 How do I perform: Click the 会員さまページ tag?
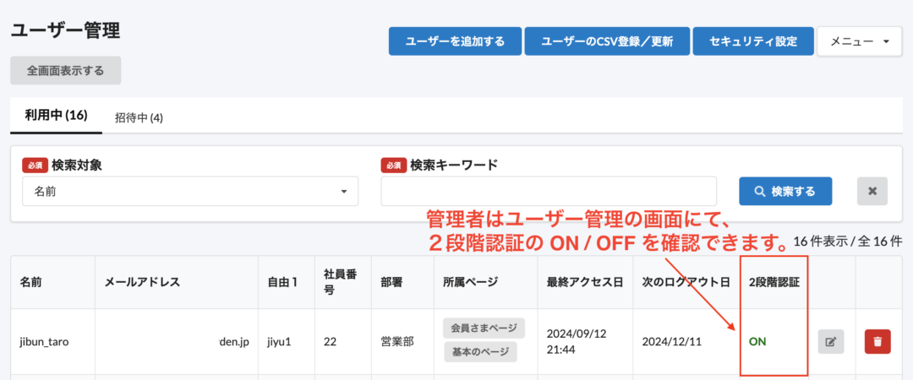tap(484, 328)
